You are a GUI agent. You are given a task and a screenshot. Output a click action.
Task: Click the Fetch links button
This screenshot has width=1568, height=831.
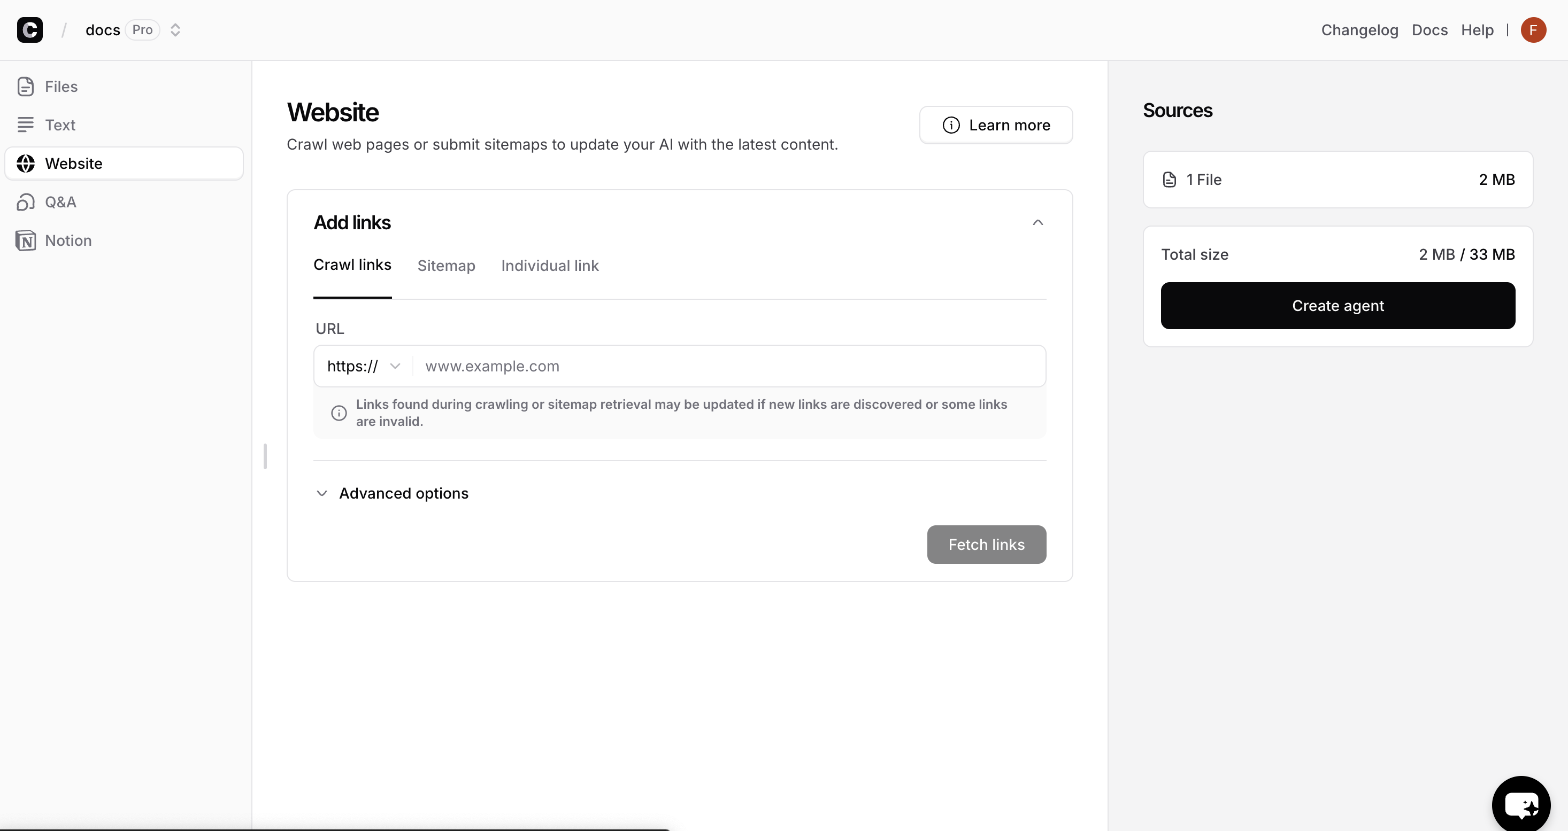tap(986, 545)
